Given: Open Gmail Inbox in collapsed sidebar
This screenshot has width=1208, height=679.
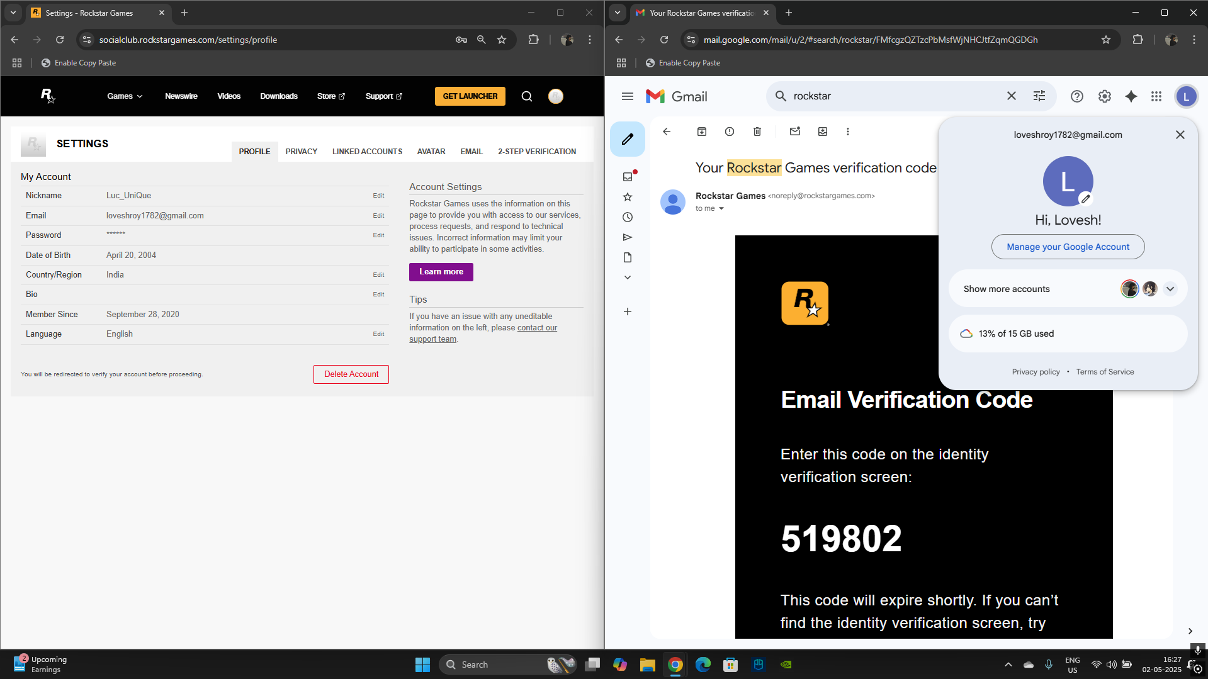Looking at the screenshot, I should 628,177.
